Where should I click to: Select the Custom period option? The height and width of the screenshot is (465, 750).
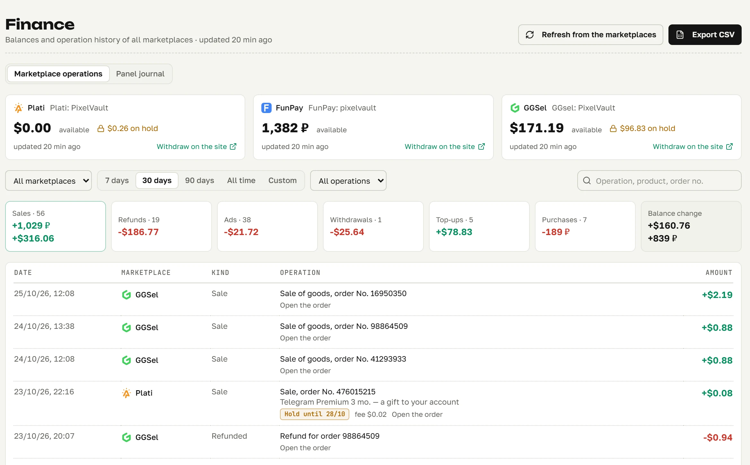pos(283,180)
